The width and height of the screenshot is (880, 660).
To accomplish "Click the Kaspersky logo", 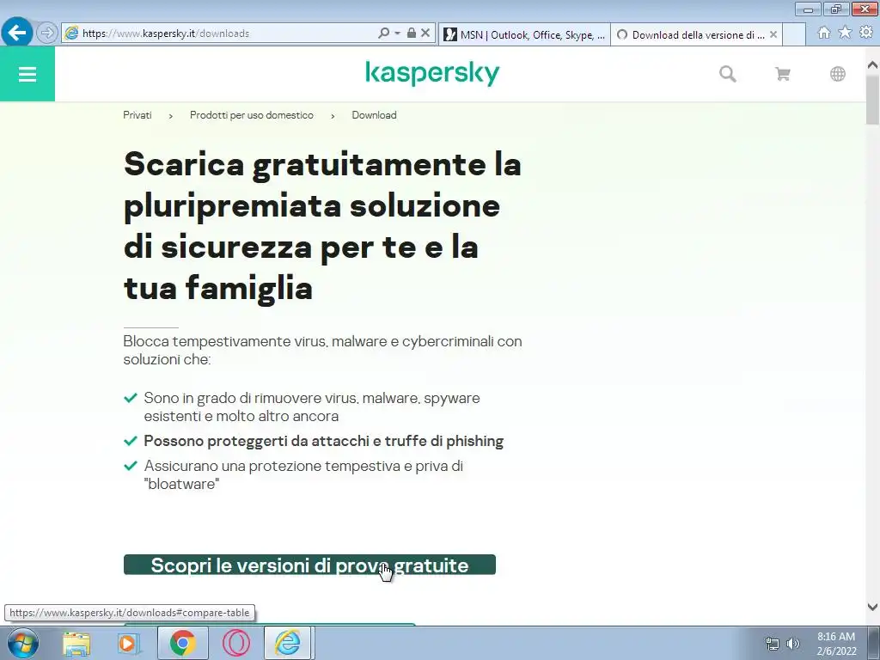I will pos(432,74).
